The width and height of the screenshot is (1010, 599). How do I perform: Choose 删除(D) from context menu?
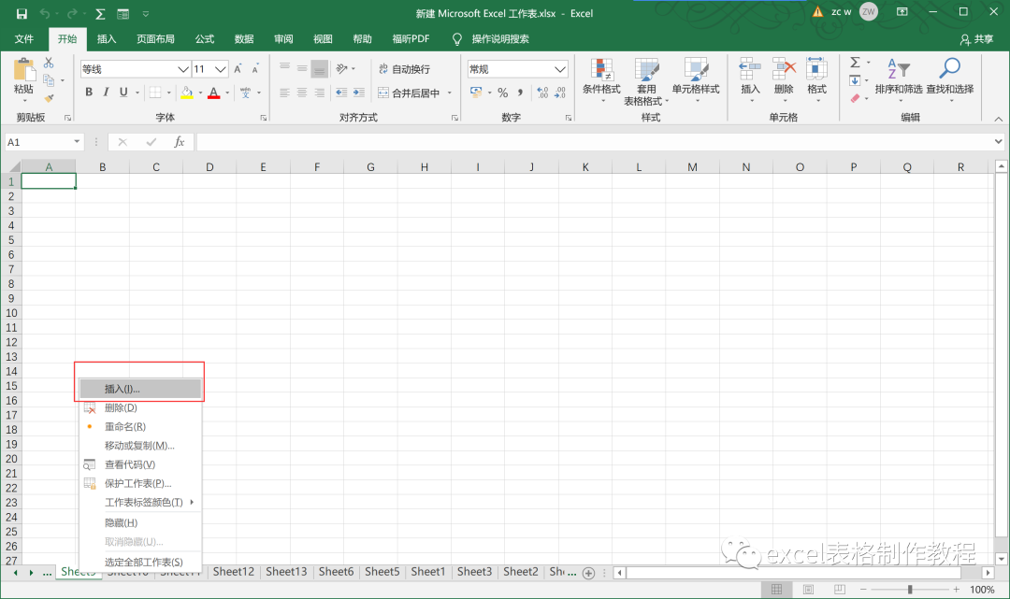140,407
